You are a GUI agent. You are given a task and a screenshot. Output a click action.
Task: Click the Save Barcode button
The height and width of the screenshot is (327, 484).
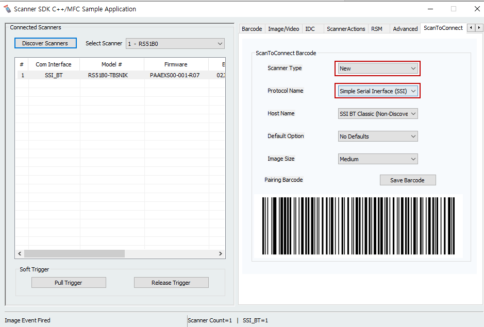click(407, 180)
